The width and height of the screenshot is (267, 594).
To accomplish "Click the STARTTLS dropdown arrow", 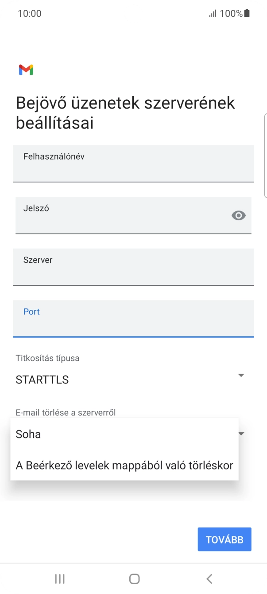I will click(x=240, y=375).
